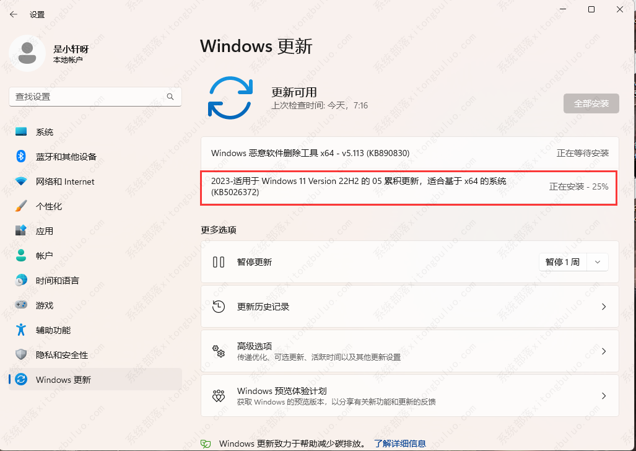This screenshot has width=636, height=451.
Task: Click the 全部安装 button
Action: [591, 103]
